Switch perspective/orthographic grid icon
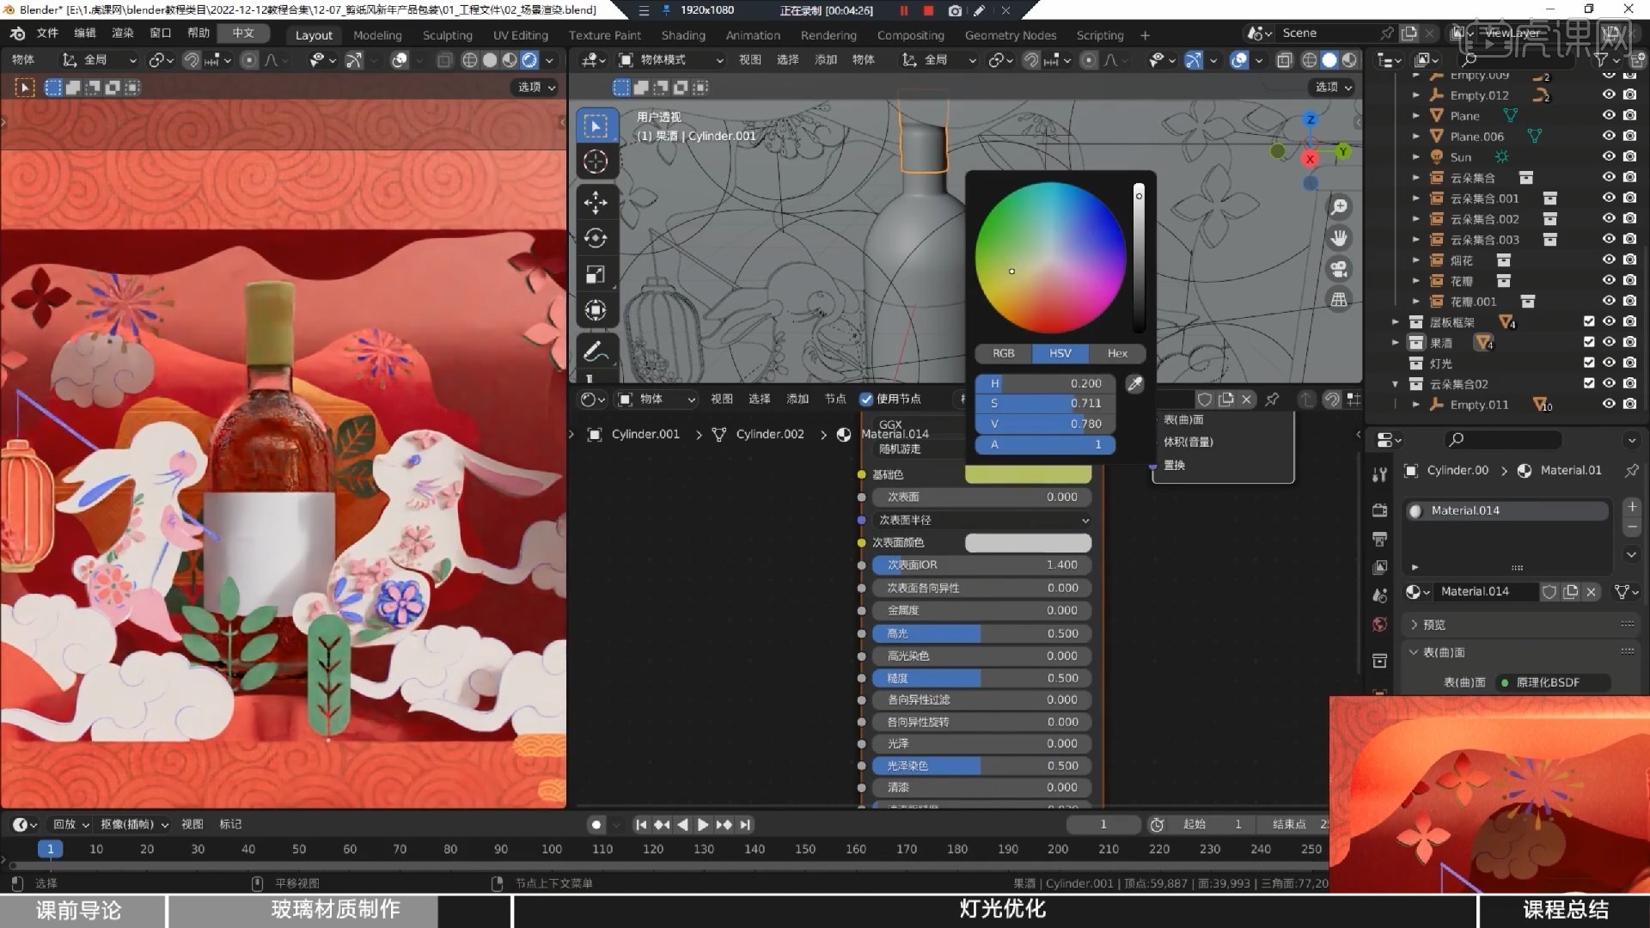The width and height of the screenshot is (1650, 928). tap(1339, 300)
